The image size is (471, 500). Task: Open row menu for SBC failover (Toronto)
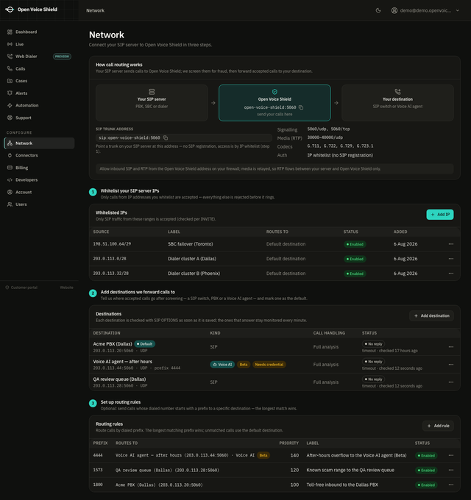tap(451, 244)
